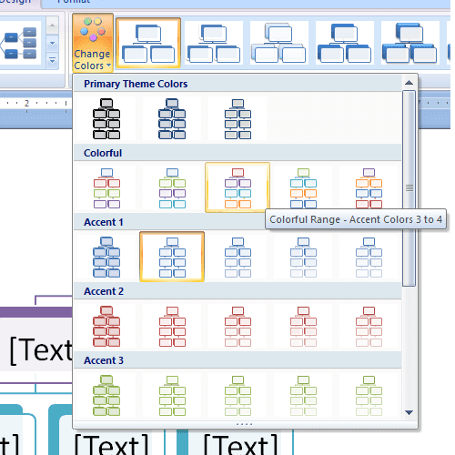Select the first highlighted SmartArt style thumbnail
Image resolution: width=455 pixels, height=455 pixels.
click(148, 43)
